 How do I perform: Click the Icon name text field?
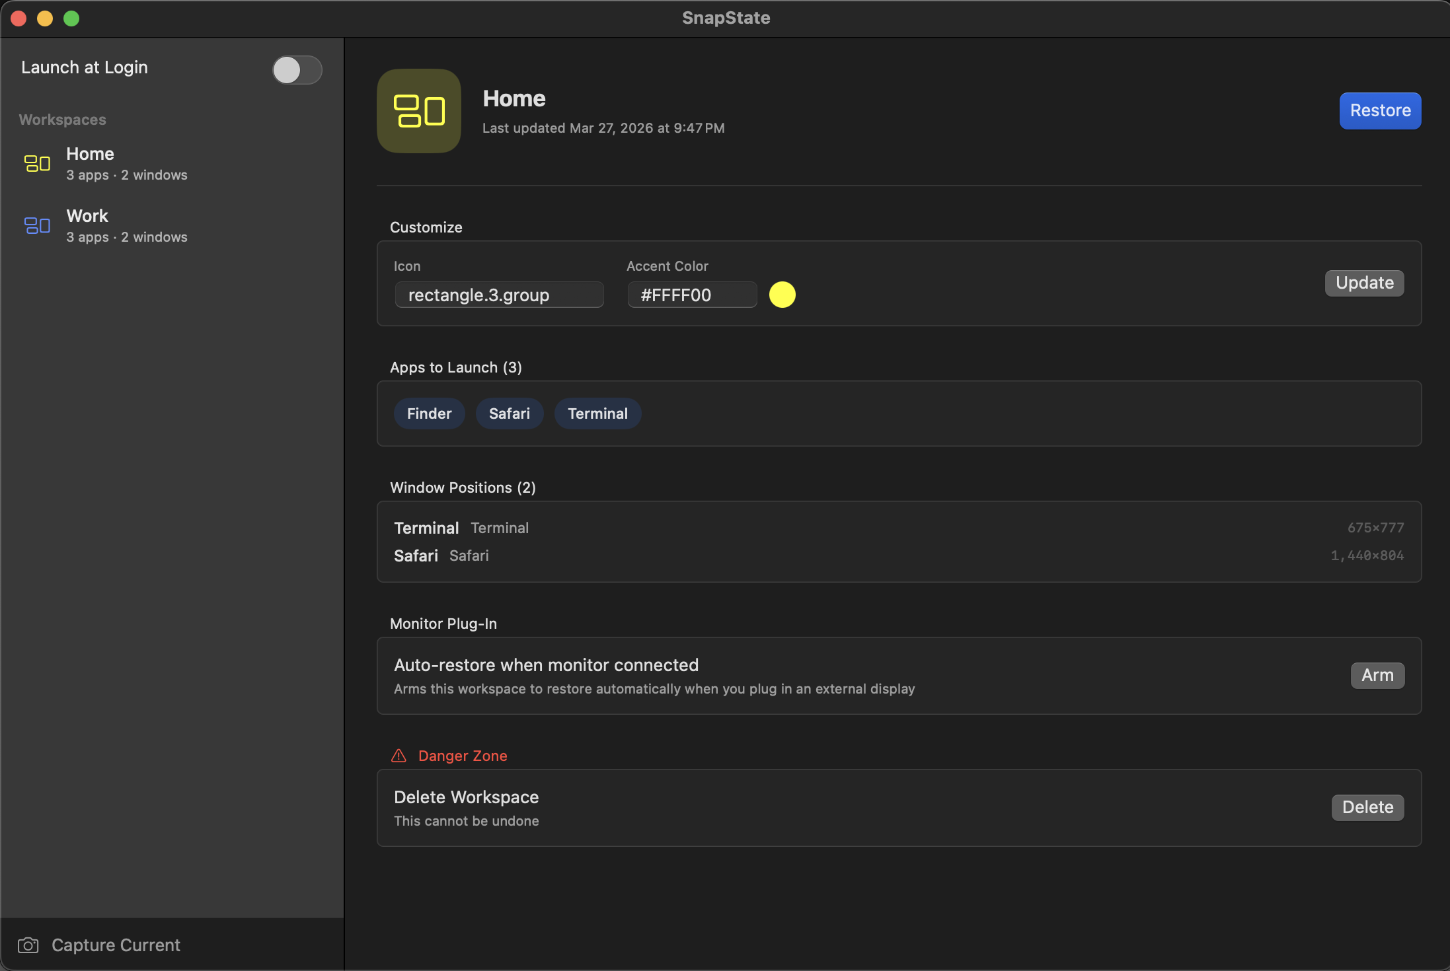(499, 295)
